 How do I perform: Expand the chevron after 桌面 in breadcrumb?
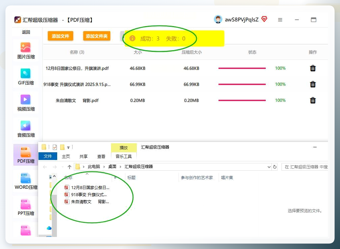[120, 167]
